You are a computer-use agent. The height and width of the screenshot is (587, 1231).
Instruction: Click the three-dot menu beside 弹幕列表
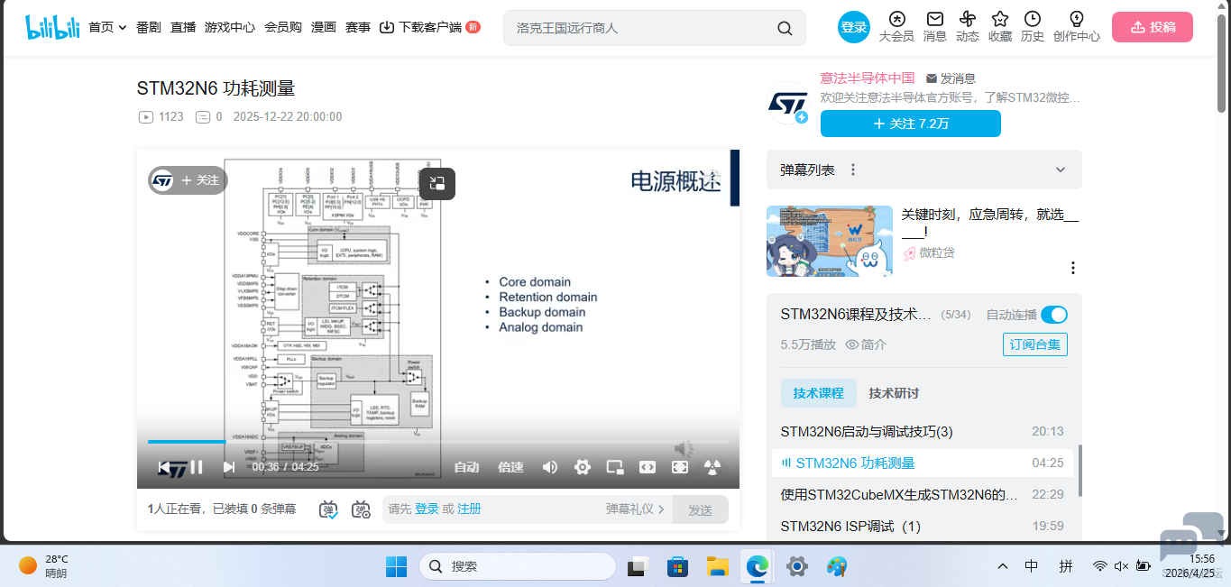point(853,170)
